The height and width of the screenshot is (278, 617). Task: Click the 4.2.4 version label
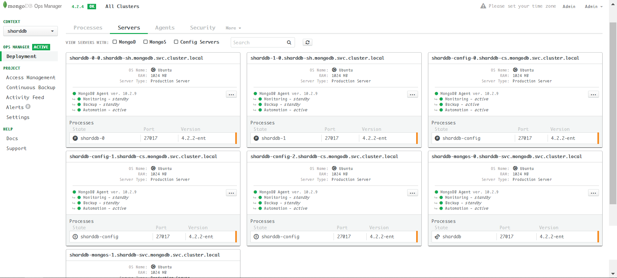click(78, 6)
